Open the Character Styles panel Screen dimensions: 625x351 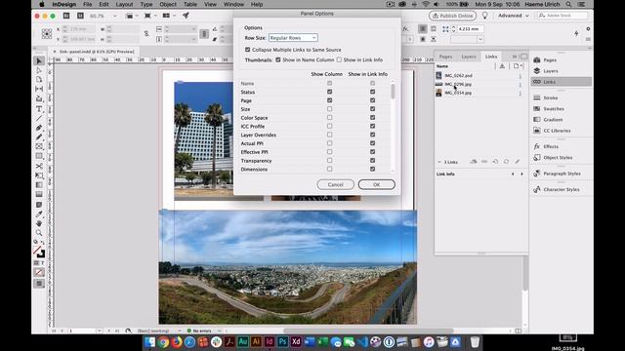(x=561, y=189)
